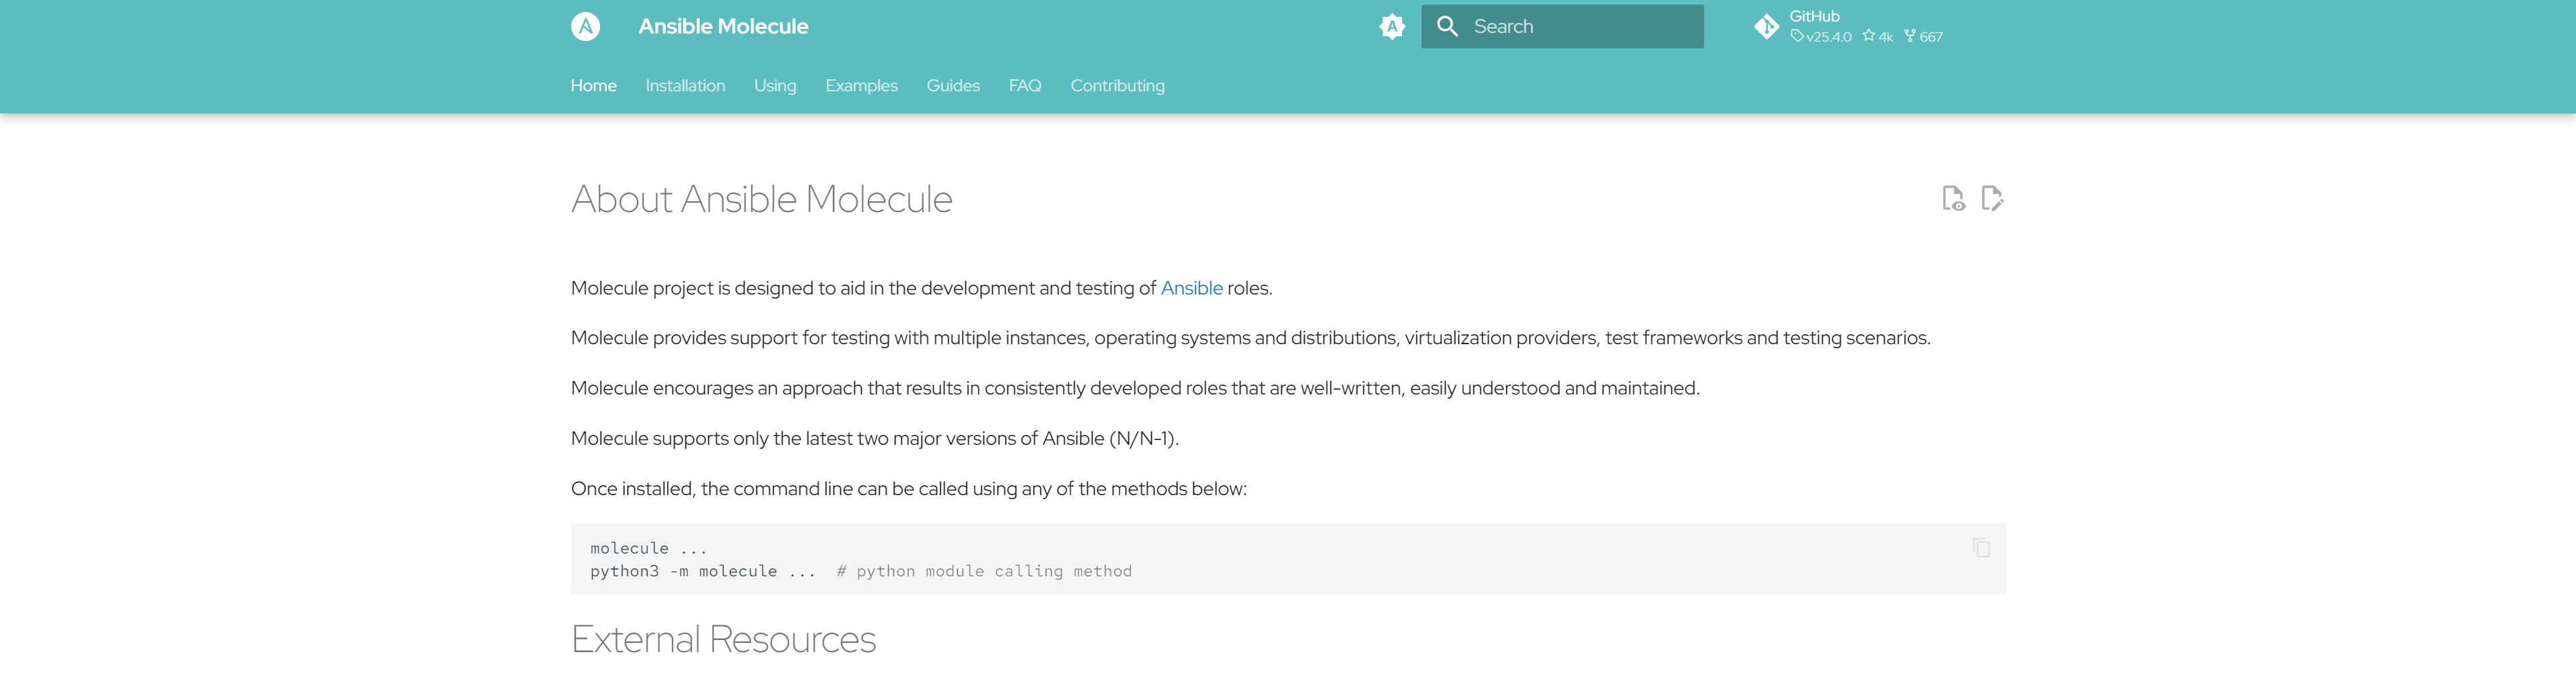Follow the Ansible hyperlink in the intro
Viewport: 2576px width, 685px height.
[1191, 288]
